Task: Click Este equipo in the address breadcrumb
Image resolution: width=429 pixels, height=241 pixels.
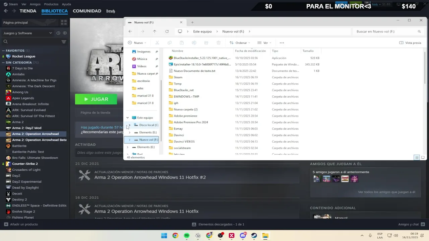Action: pos(202,31)
